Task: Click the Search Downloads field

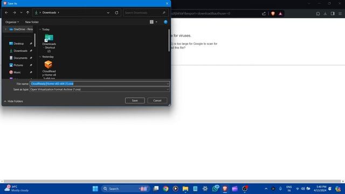Action: click(x=145, y=13)
